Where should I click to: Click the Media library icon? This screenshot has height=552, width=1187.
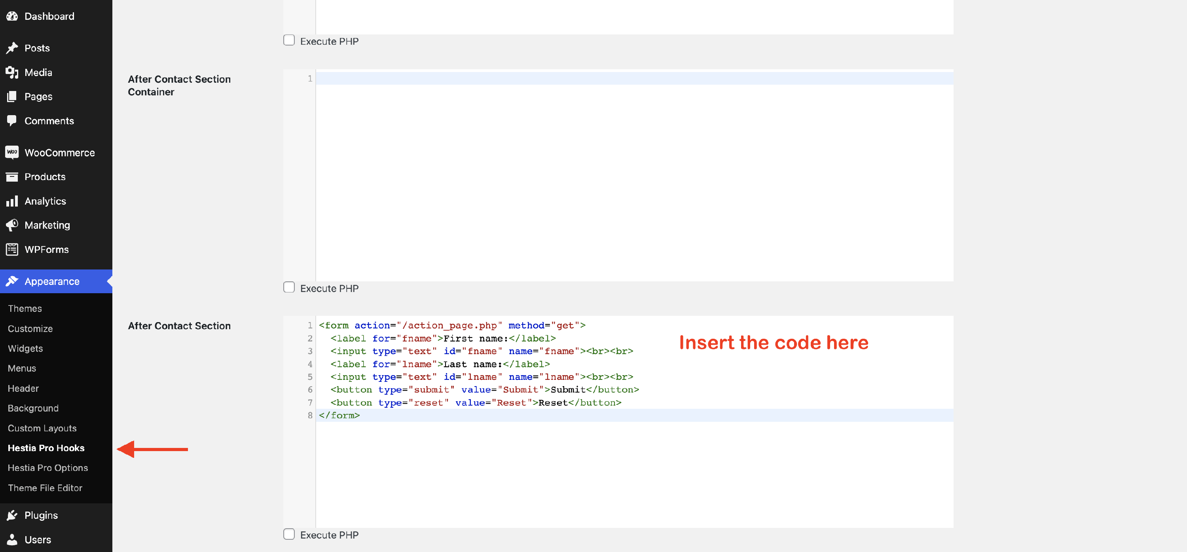click(x=12, y=72)
